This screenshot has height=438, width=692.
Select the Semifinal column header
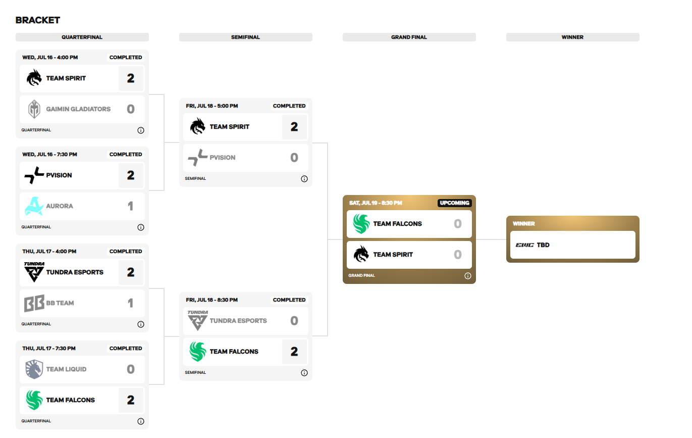pyautogui.click(x=246, y=37)
